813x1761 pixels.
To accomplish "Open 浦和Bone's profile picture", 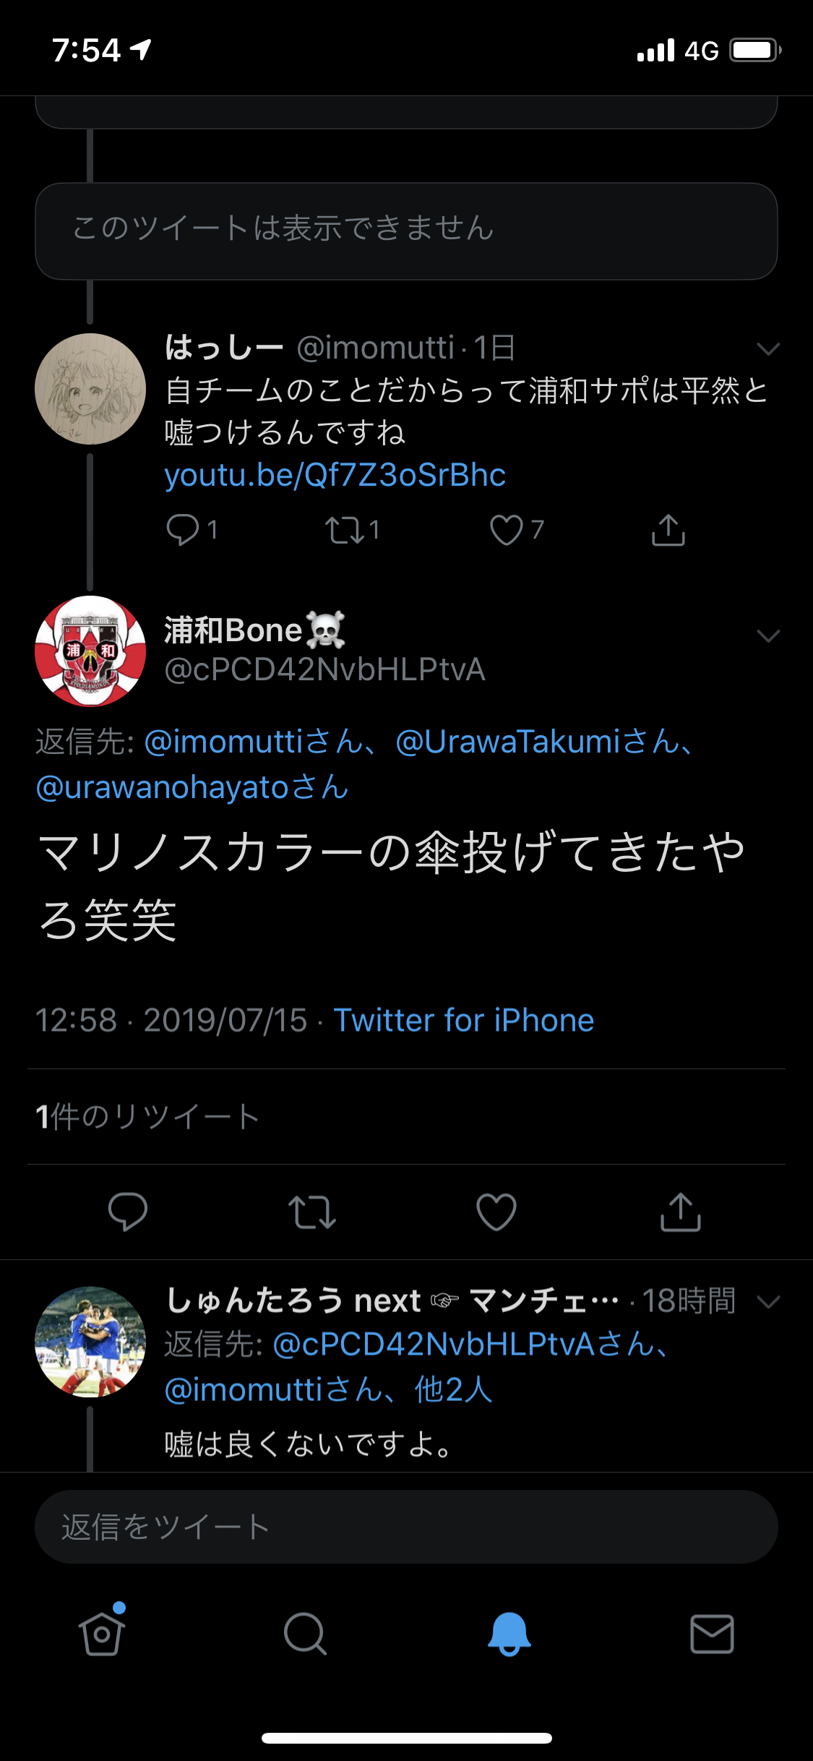I will click(x=90, y=651).
